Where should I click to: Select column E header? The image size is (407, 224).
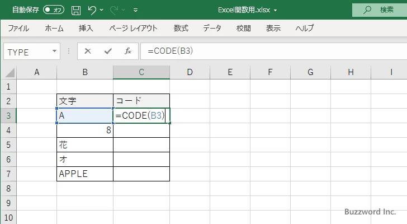[x=230, y=72]
